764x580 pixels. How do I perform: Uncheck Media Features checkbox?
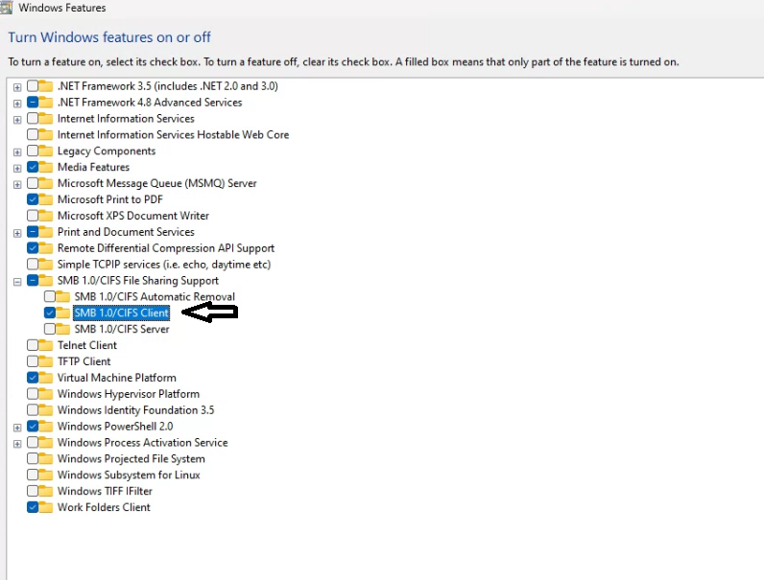coord(33,167)
